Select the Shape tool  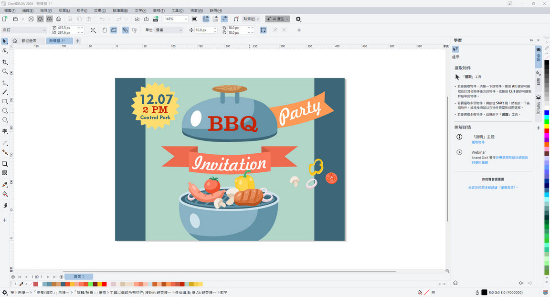point(5,52)
